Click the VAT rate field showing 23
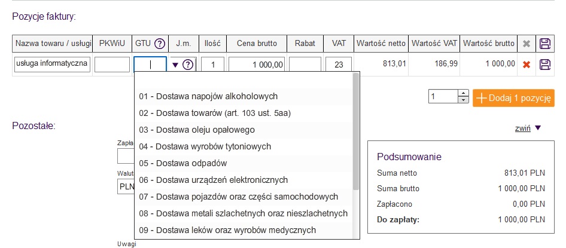 coord(339,65)
